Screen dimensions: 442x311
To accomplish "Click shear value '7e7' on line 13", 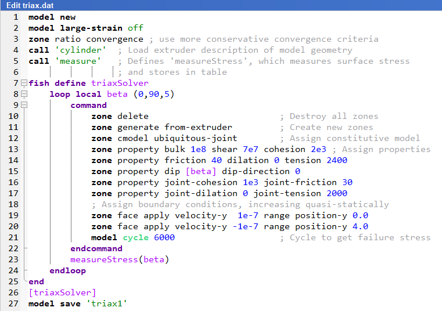I will pyautogui.click(x=250, y=149).
